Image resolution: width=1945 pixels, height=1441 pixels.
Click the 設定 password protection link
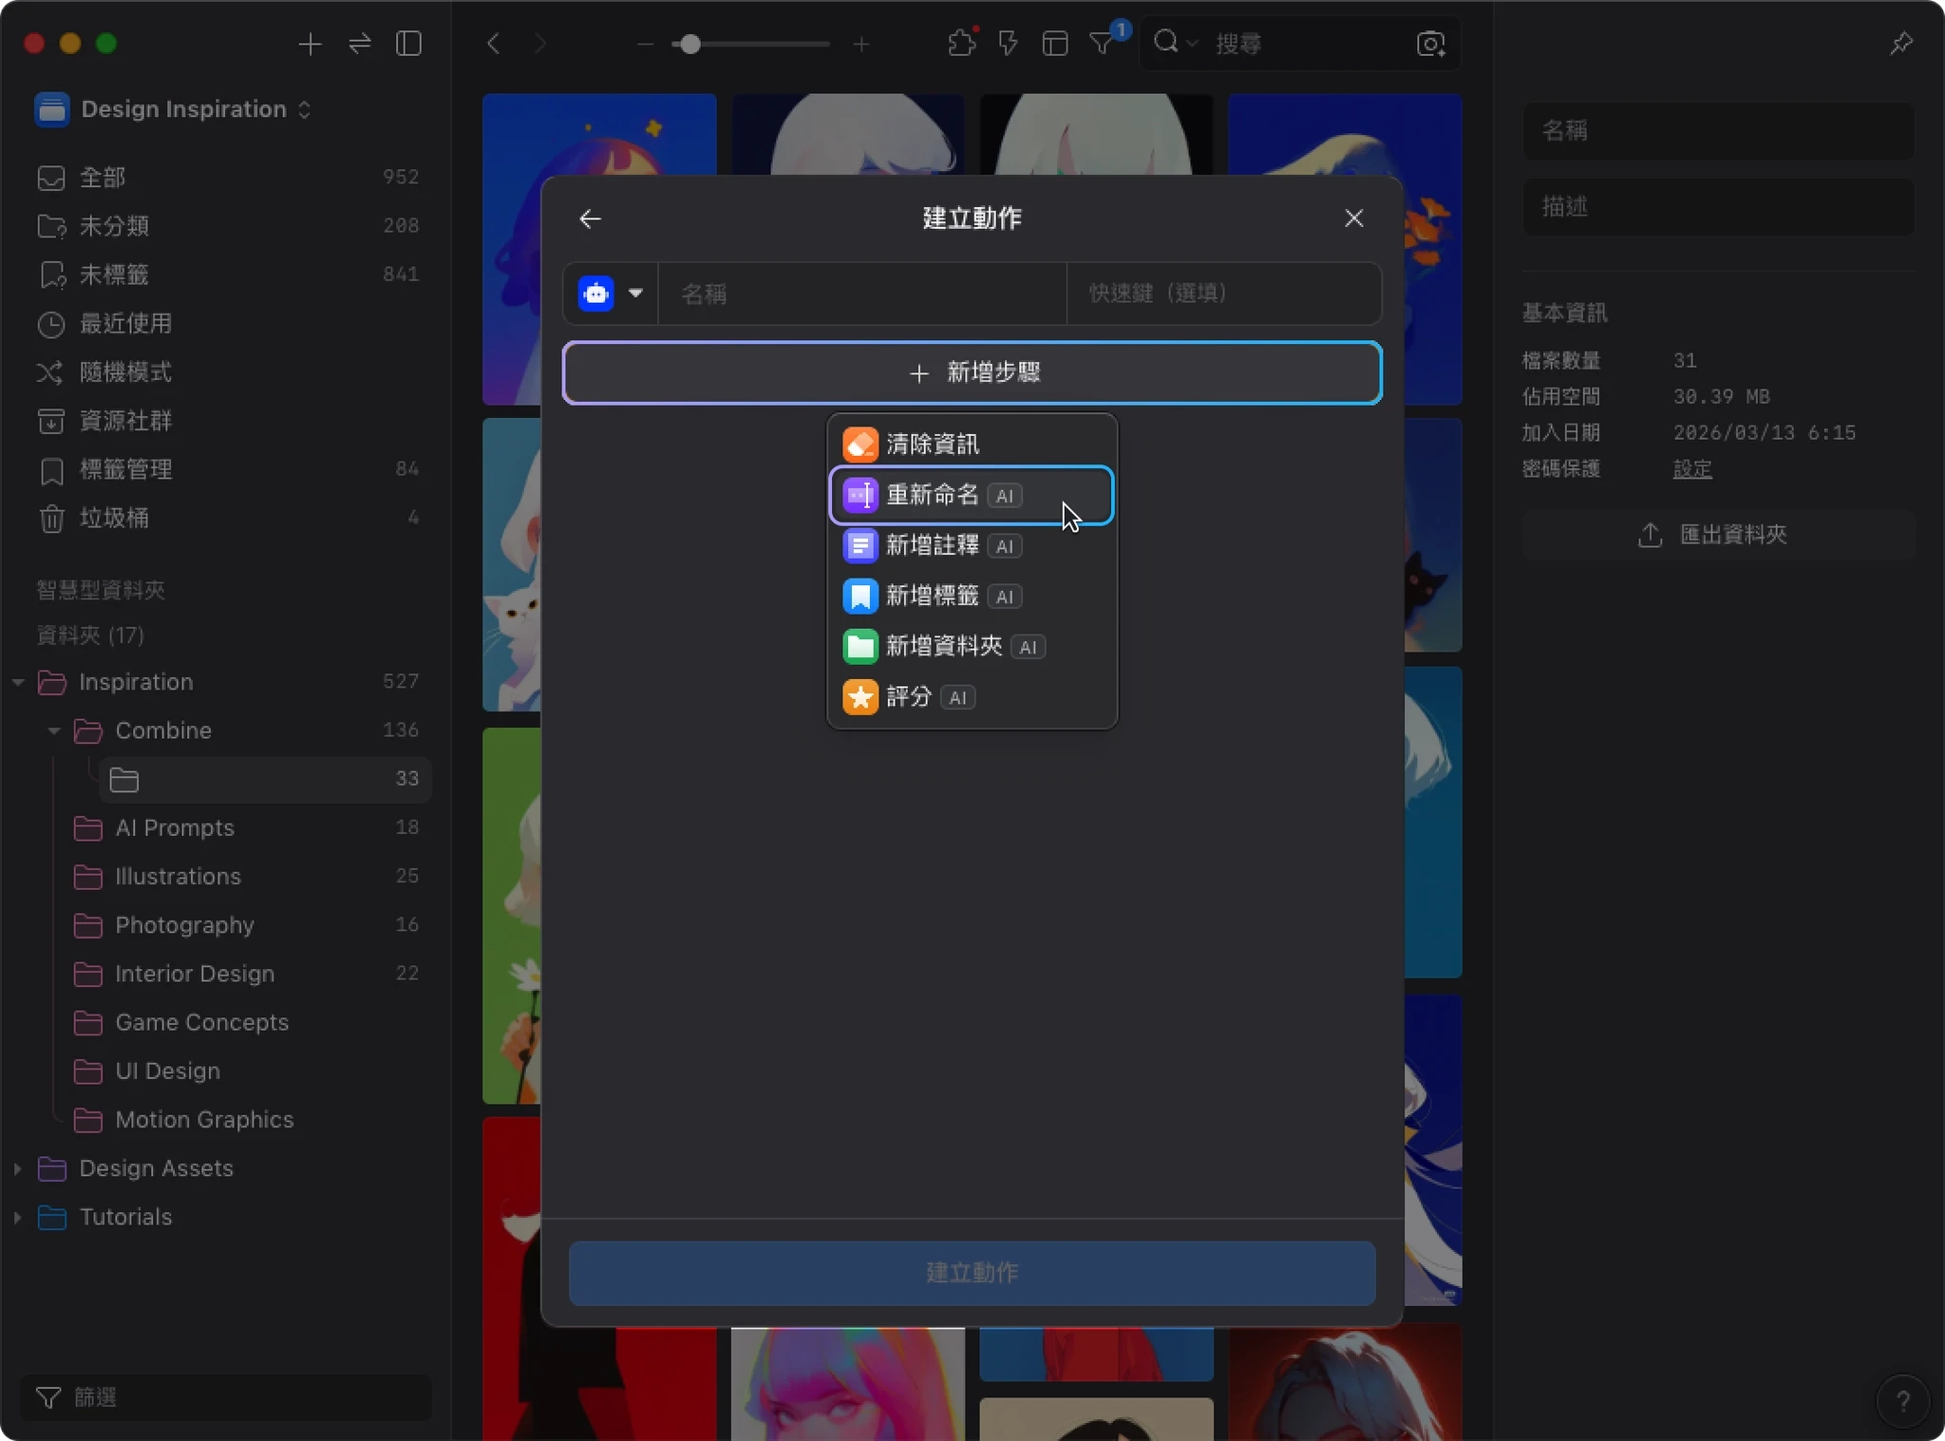point(1691,469)
